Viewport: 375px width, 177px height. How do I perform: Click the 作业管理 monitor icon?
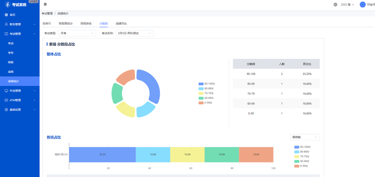(x=6, y=91)
